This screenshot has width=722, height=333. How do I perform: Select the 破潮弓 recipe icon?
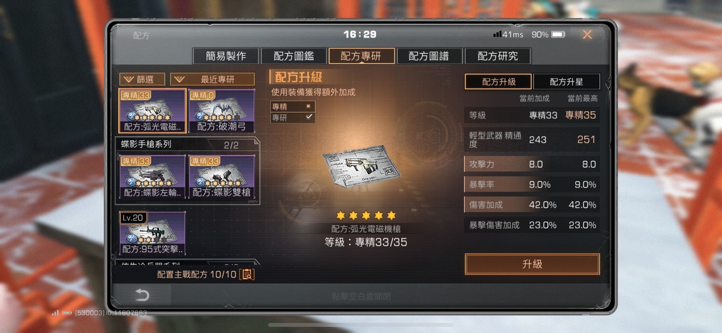click(x=222, y=111)
